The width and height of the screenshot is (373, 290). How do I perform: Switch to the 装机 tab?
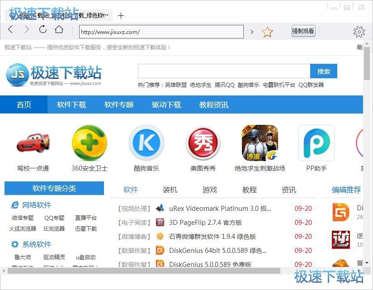coord(170,190)
